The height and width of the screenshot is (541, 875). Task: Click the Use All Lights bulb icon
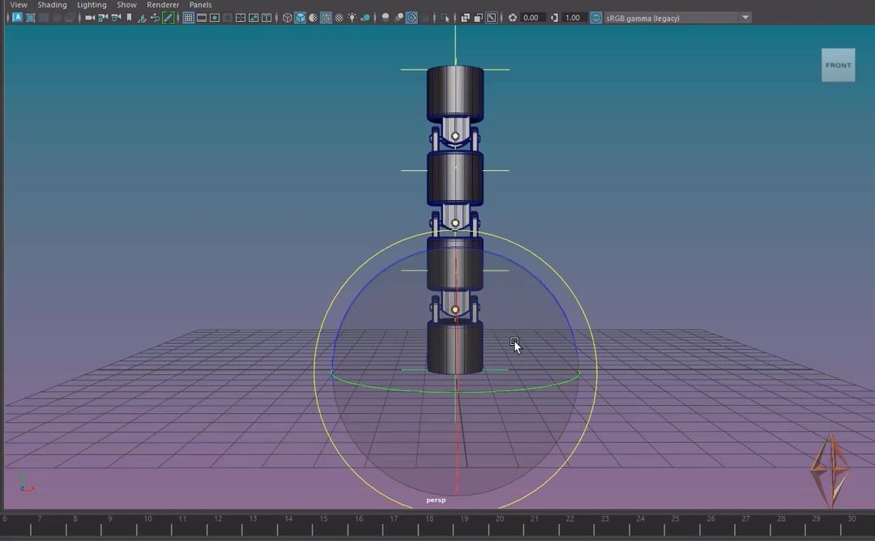click(352, 18)
